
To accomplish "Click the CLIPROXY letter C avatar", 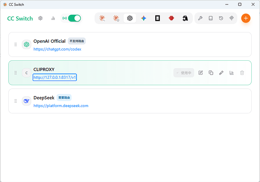I will coord(26,73).
